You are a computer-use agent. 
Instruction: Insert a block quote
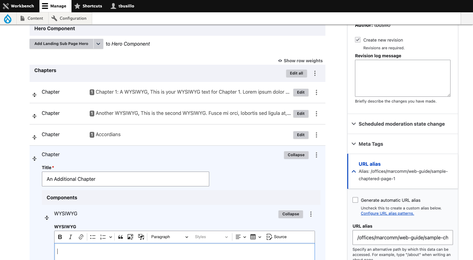click(120, 237)
